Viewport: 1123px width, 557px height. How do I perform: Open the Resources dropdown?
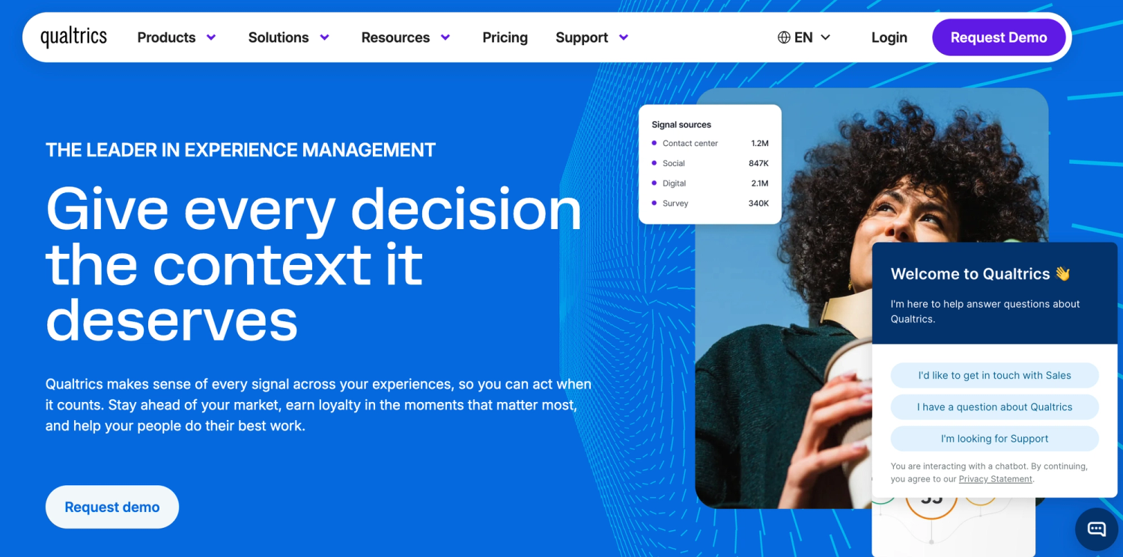coord(395,37)
